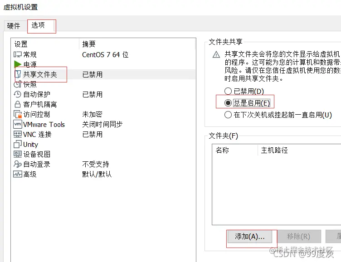
Task: Click the VMware Tools vm icon
Action: coord(18,124)
